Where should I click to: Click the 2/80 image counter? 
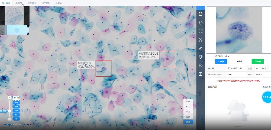click(x=239, y=61)
